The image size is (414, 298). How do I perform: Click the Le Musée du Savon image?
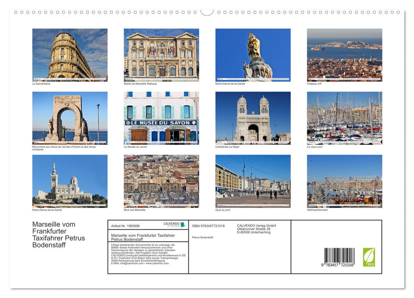161,117
